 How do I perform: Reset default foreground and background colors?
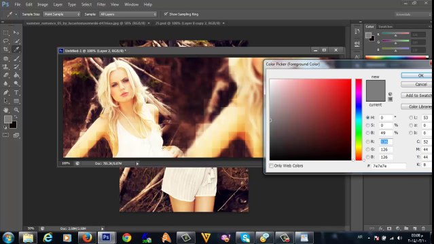(5, 127)
